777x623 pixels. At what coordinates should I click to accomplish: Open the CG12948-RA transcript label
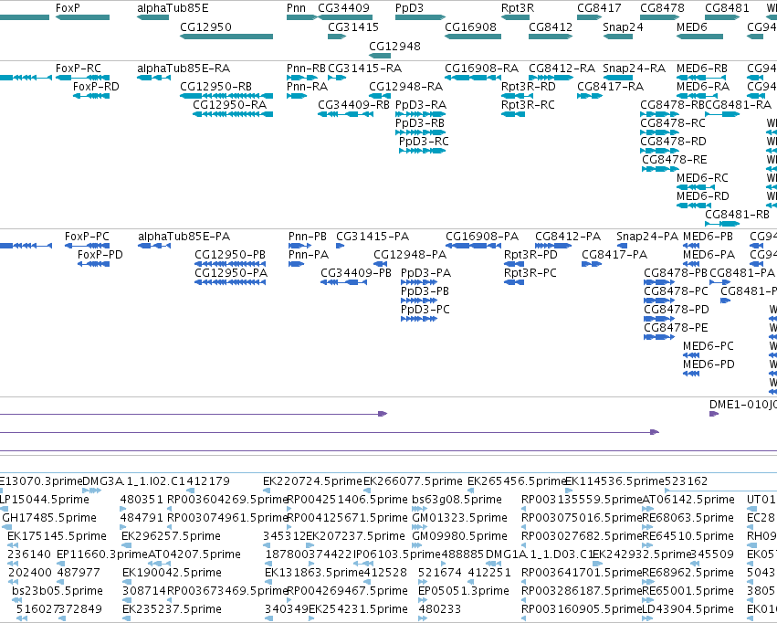click(x=405, y=86)
